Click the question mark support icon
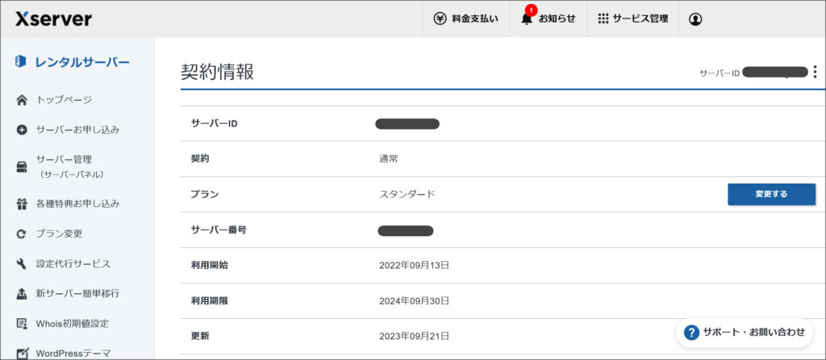Image resolution: width=826 pixels, height=360 pixels. pyautogui.click(x=691, y=332)
